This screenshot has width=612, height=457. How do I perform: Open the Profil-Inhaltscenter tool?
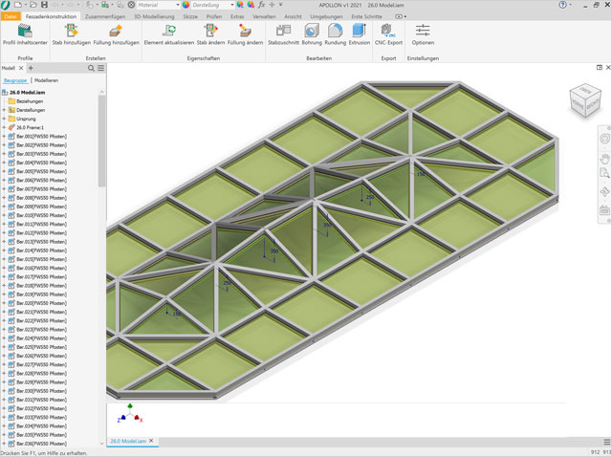pyautogui.click(x=23, y=34)
